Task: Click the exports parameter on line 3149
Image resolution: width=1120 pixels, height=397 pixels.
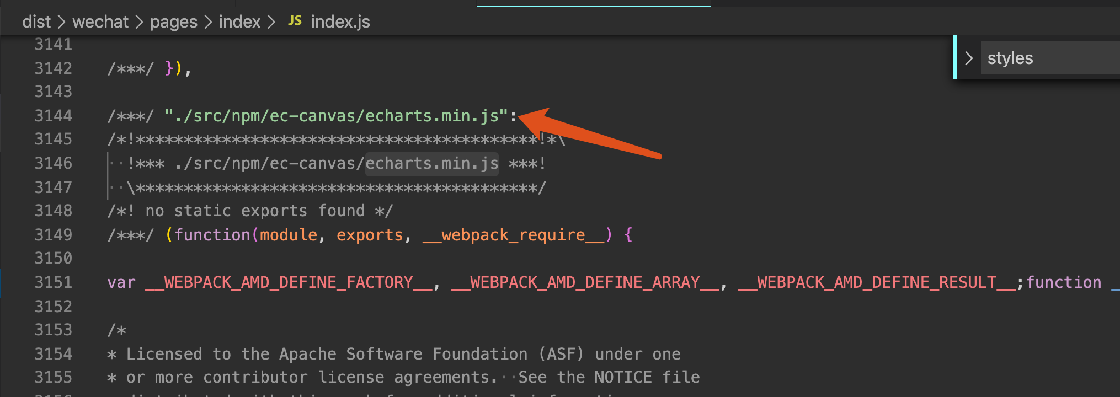Action: (x=370, y=235)
